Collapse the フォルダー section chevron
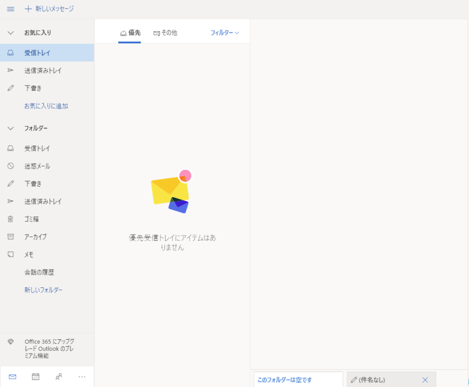This screenshot has width=469, height=387. 10,129
